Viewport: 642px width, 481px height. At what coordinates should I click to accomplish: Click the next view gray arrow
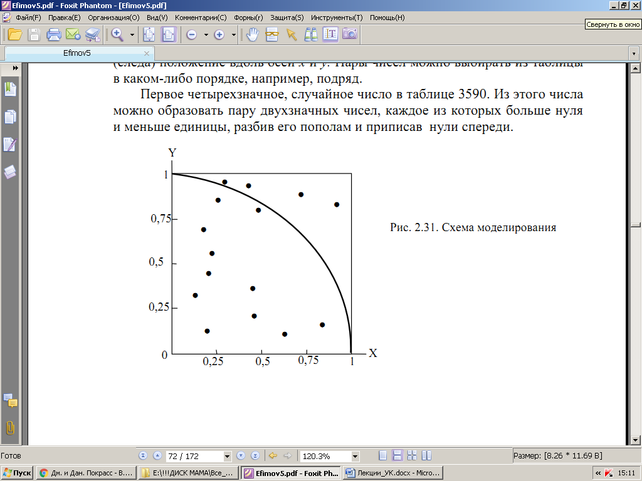pyautogui.click(x=288, y=456)
